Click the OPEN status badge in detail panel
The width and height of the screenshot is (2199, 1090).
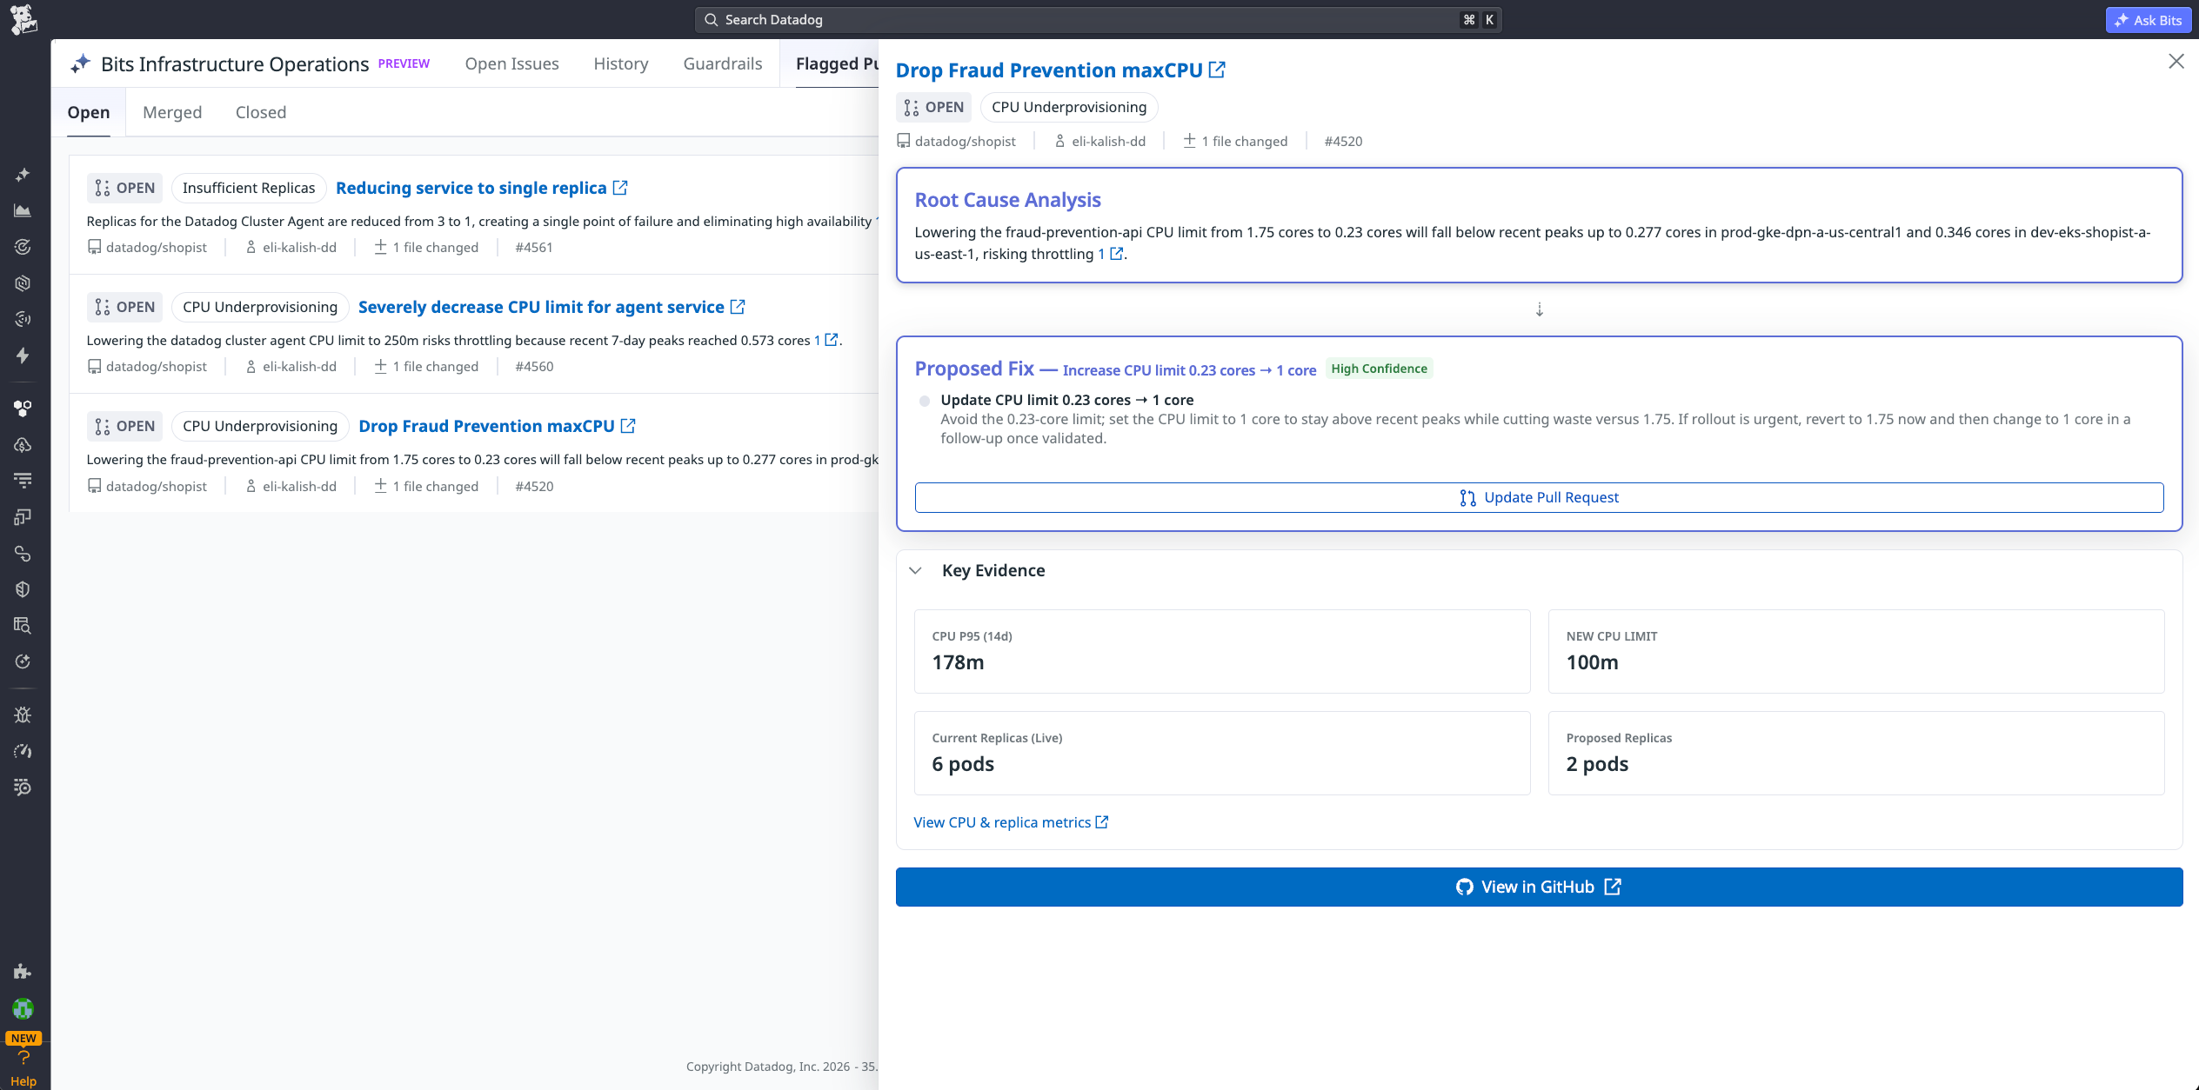[933, 107]
